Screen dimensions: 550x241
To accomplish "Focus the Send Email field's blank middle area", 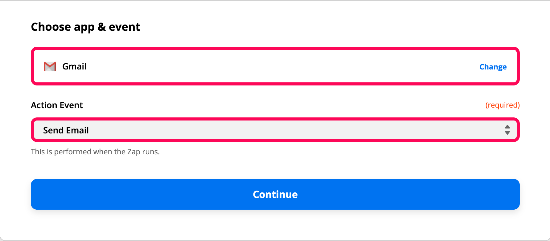I will coord(293,130).
